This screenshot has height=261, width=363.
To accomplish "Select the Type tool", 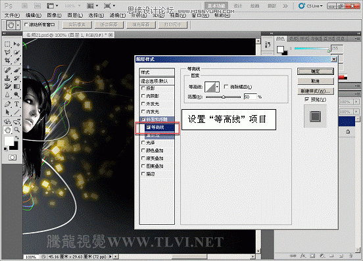I will [16, 104].
